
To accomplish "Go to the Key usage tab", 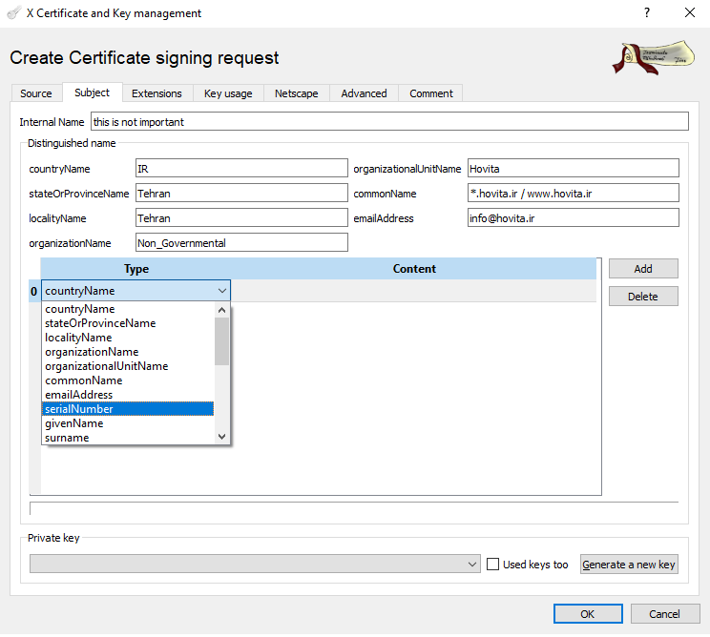I will click(x=228, y=93).
